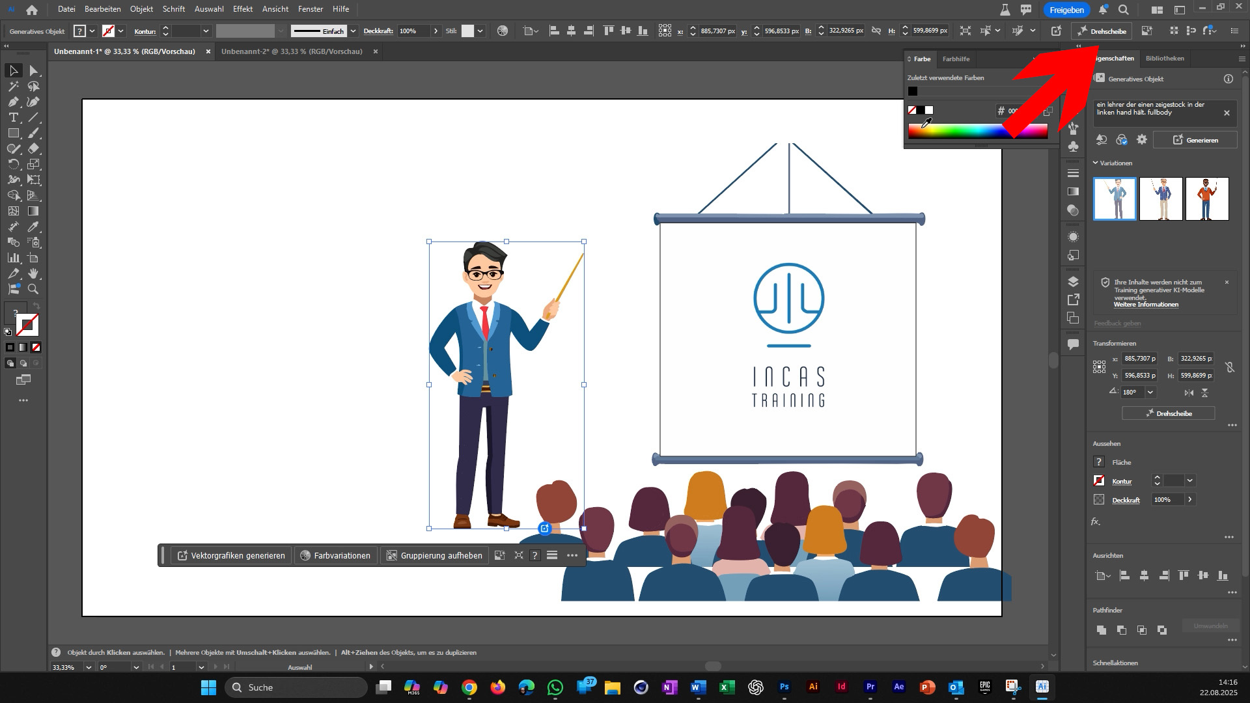Select the Free Transform tool
Image resolution: width=1250 pixels, height=703 pixels.
34,180
